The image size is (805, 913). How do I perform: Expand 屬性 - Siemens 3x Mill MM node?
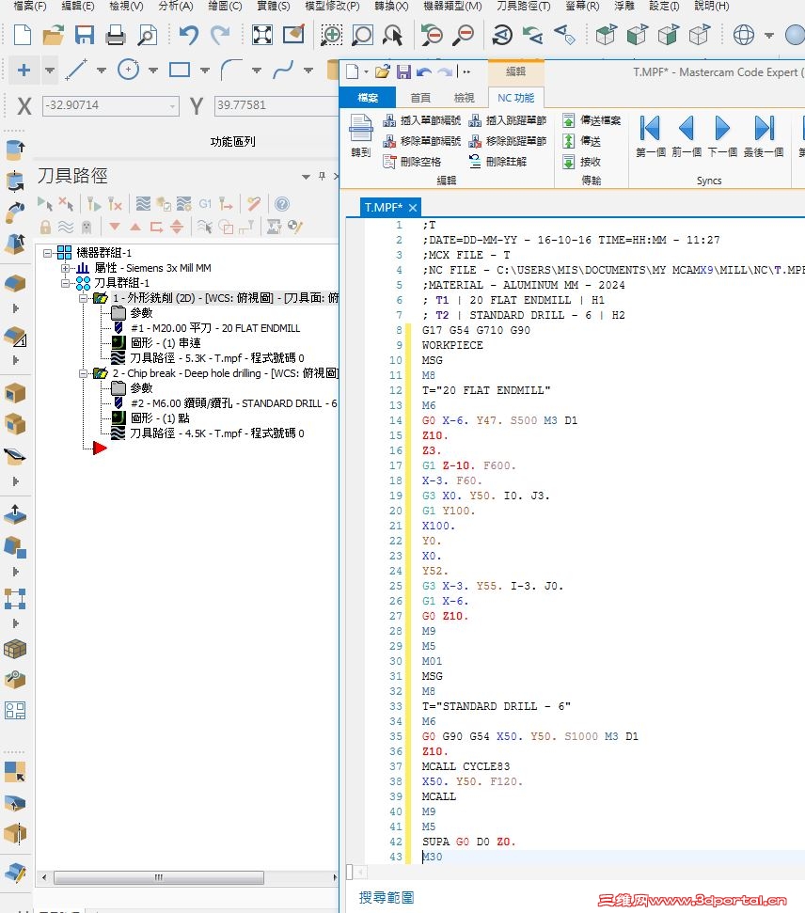66,268
